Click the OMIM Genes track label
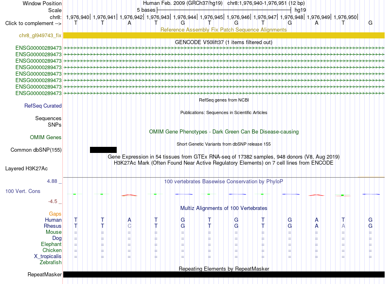 [x=46, y=137]
